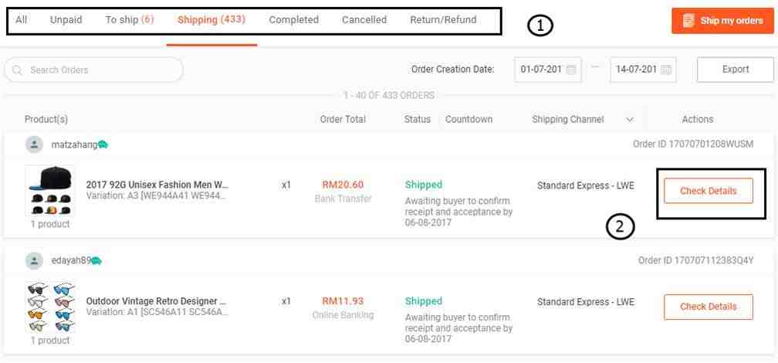The height and width of the screenshot is (363, 778).
Task: Open the end date calendar icon
Action: (x=666, y=70)
